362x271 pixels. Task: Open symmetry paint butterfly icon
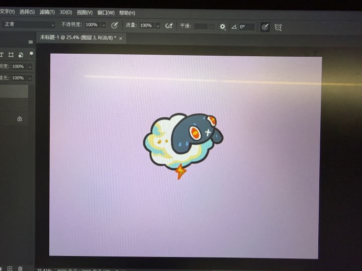click(278, 28)
